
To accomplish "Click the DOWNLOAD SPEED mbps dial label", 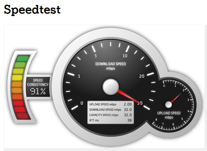I will (x=111, y=66).
